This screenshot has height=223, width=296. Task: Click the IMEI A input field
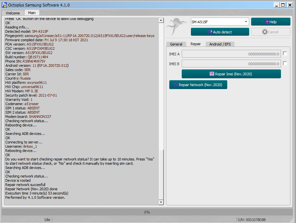pos(231,54)
